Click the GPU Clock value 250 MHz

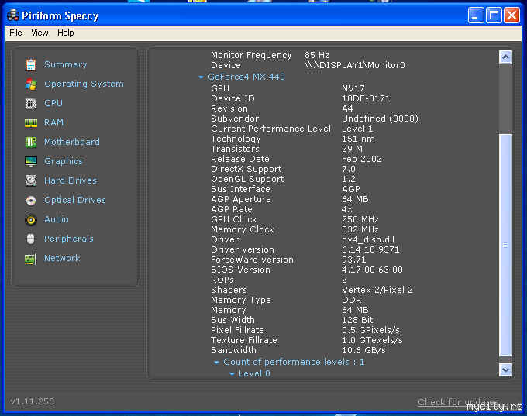coord(360,219)
